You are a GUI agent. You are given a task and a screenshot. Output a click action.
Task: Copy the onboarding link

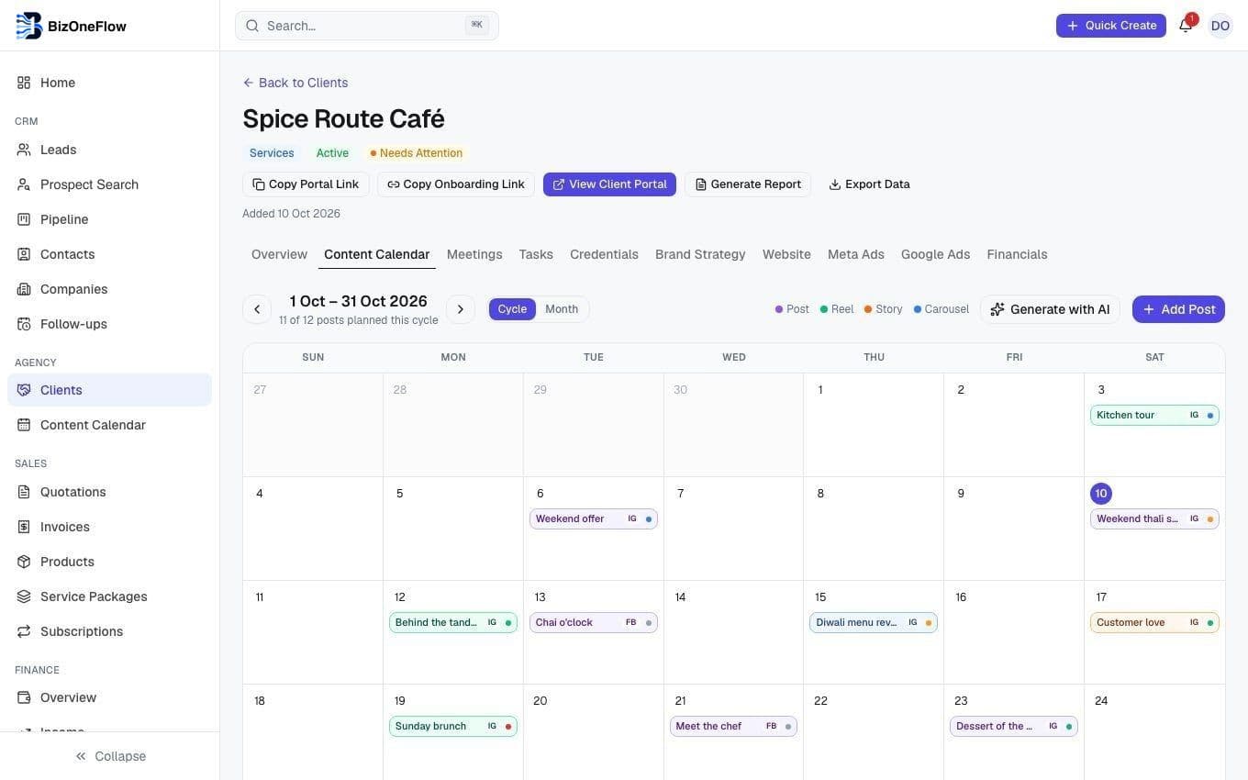click(456, 184)
